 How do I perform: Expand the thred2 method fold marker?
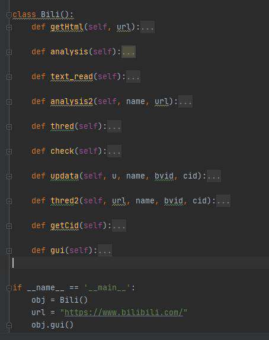coord(9,201)
